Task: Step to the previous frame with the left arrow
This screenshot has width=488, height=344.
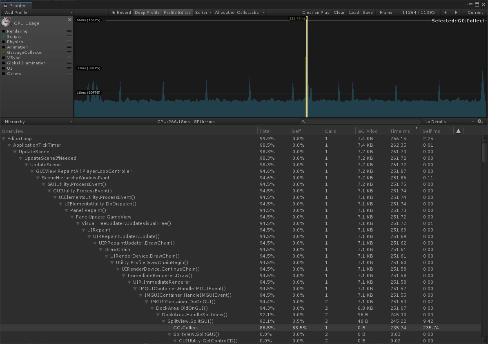Action: [445, 12]
